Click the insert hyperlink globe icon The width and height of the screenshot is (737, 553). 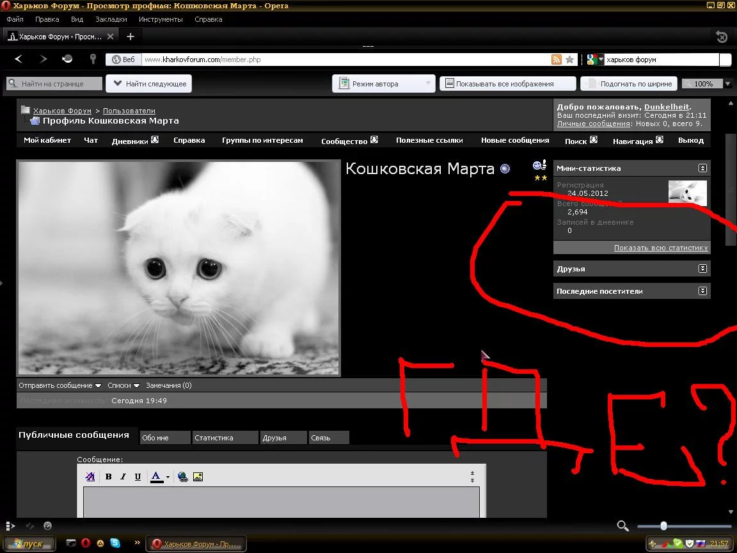coord(183,477)
